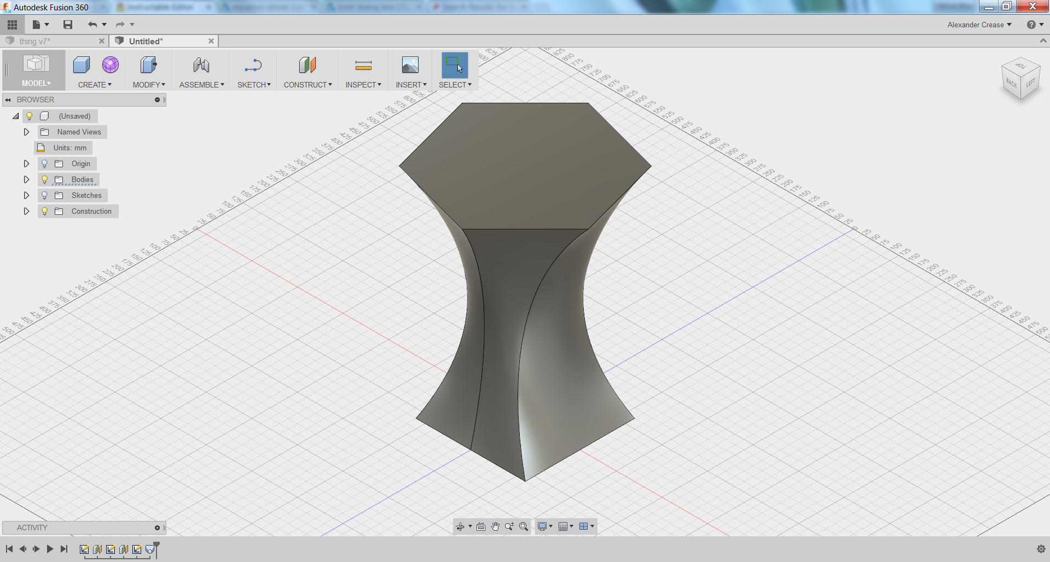
Task: Collapse the toolbar with the top-right chevron
Action: [1043, 41]
